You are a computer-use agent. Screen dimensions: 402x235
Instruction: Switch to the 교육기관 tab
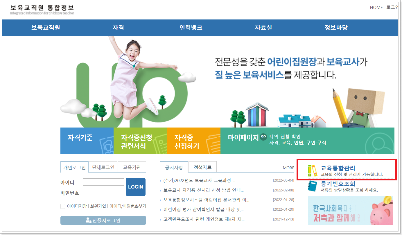tap(132, 167)
